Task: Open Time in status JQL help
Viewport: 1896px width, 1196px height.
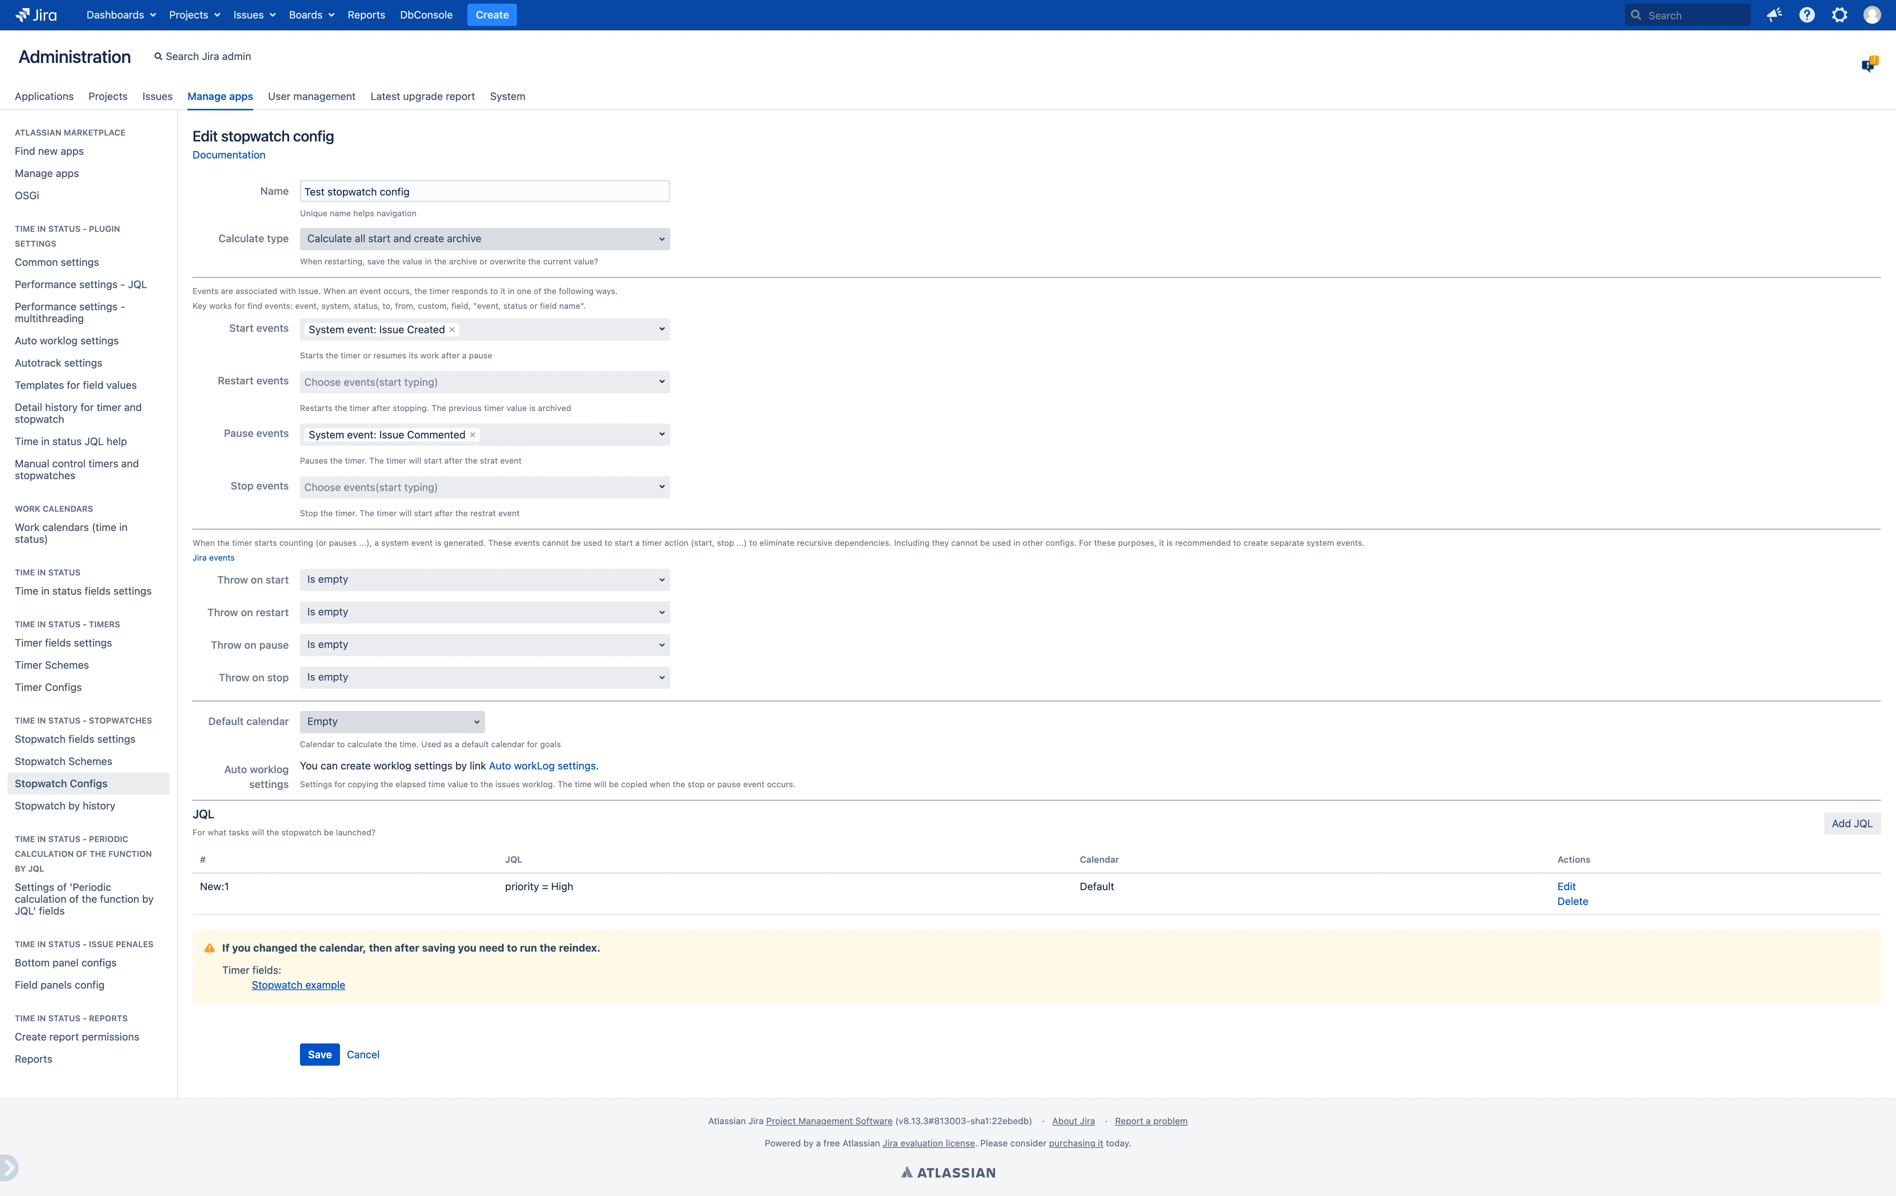Action: click(x=71, y=442)
